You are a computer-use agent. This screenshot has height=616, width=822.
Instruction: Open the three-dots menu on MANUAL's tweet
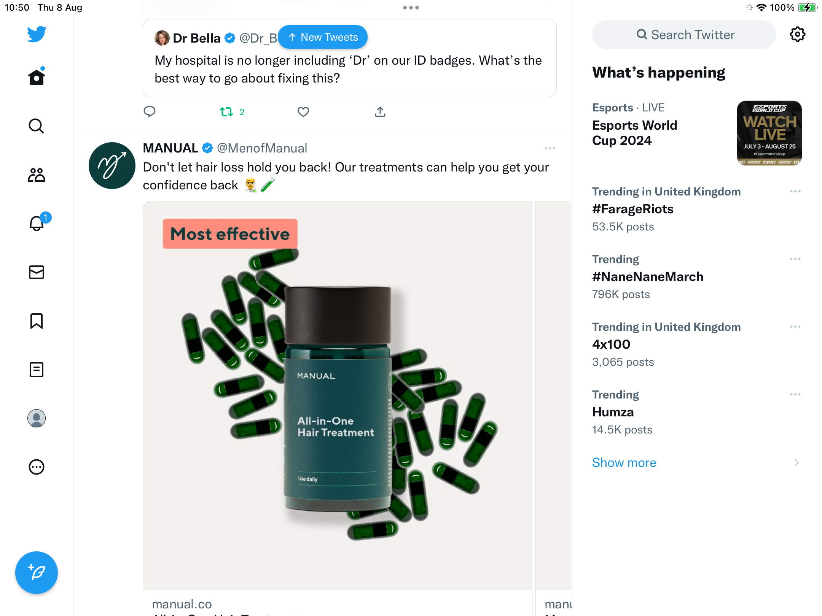[x=550, y=148]
